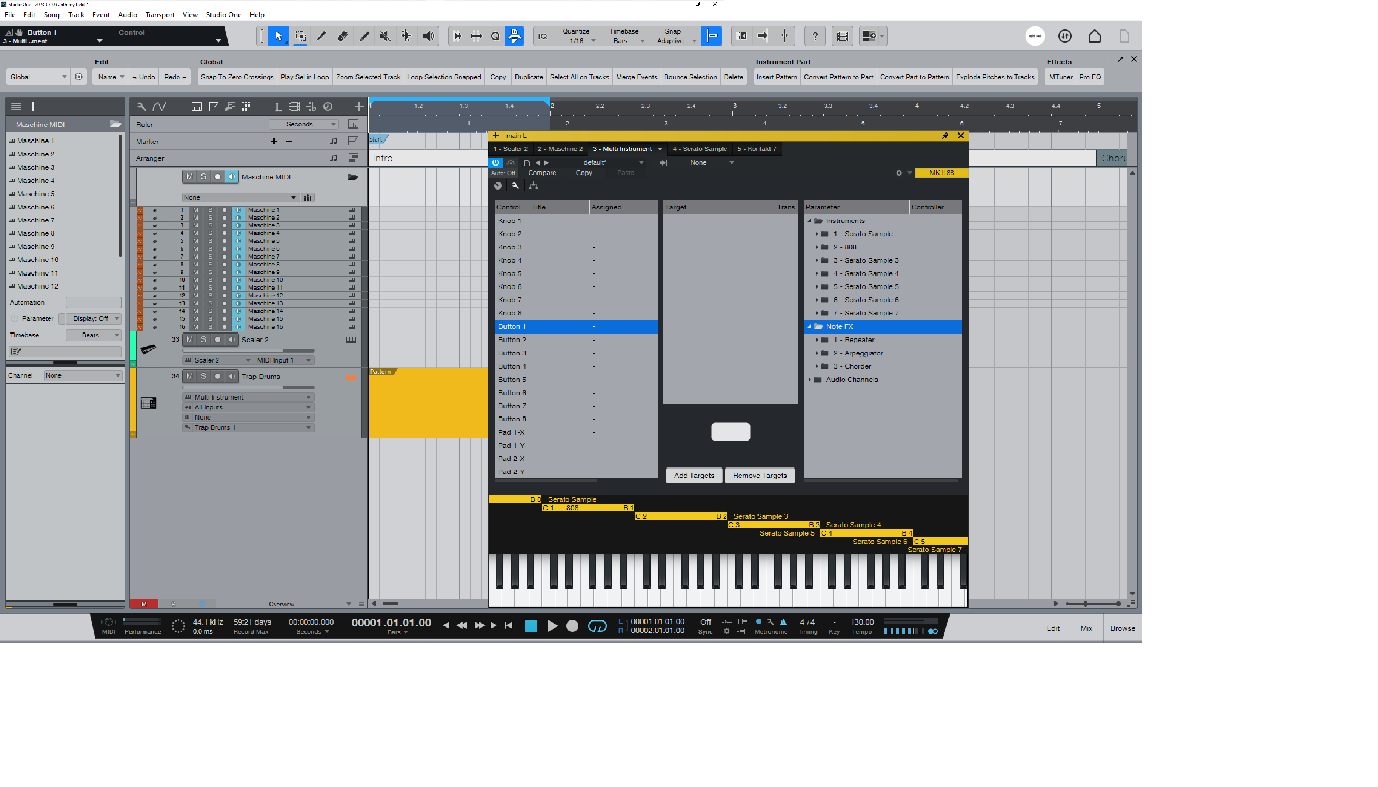Click Bounce Selection macro button
1378x787 pixels.
pyautogui.click(x=691, y=77)
